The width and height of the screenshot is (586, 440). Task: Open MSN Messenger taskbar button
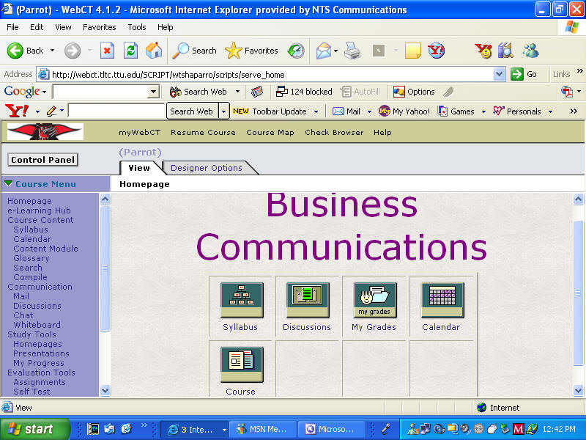point(263,429)
